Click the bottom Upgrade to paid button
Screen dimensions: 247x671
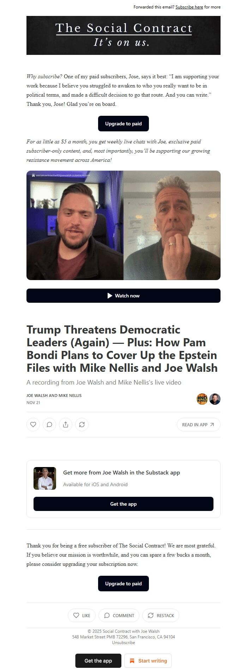[x=123, y=584]
